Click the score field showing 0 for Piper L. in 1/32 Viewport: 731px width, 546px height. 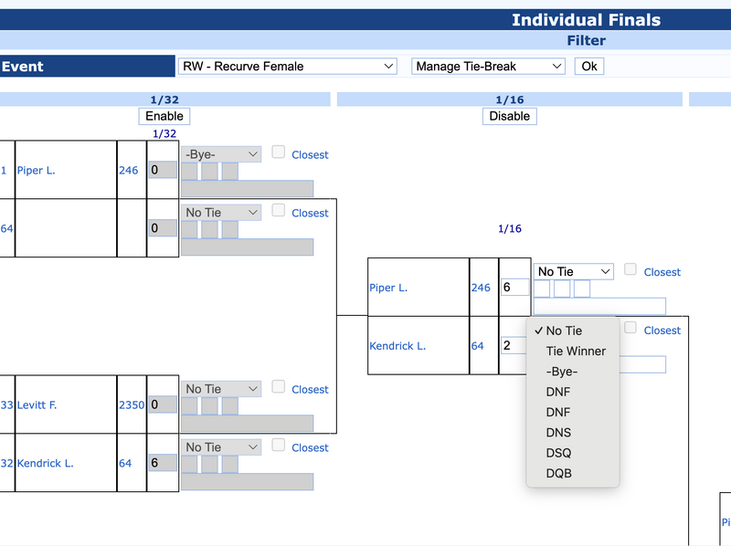pyautogui.click(x=163, y=170)
